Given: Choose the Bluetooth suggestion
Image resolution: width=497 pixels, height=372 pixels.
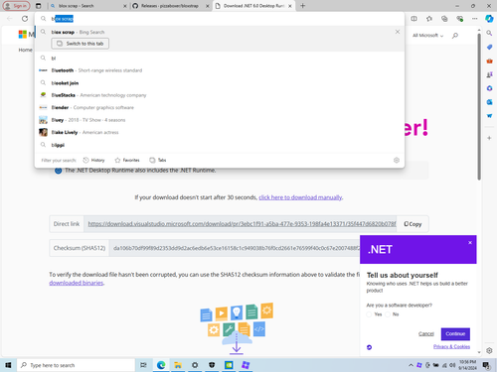Looking at the screenshot, I should 220,70.
